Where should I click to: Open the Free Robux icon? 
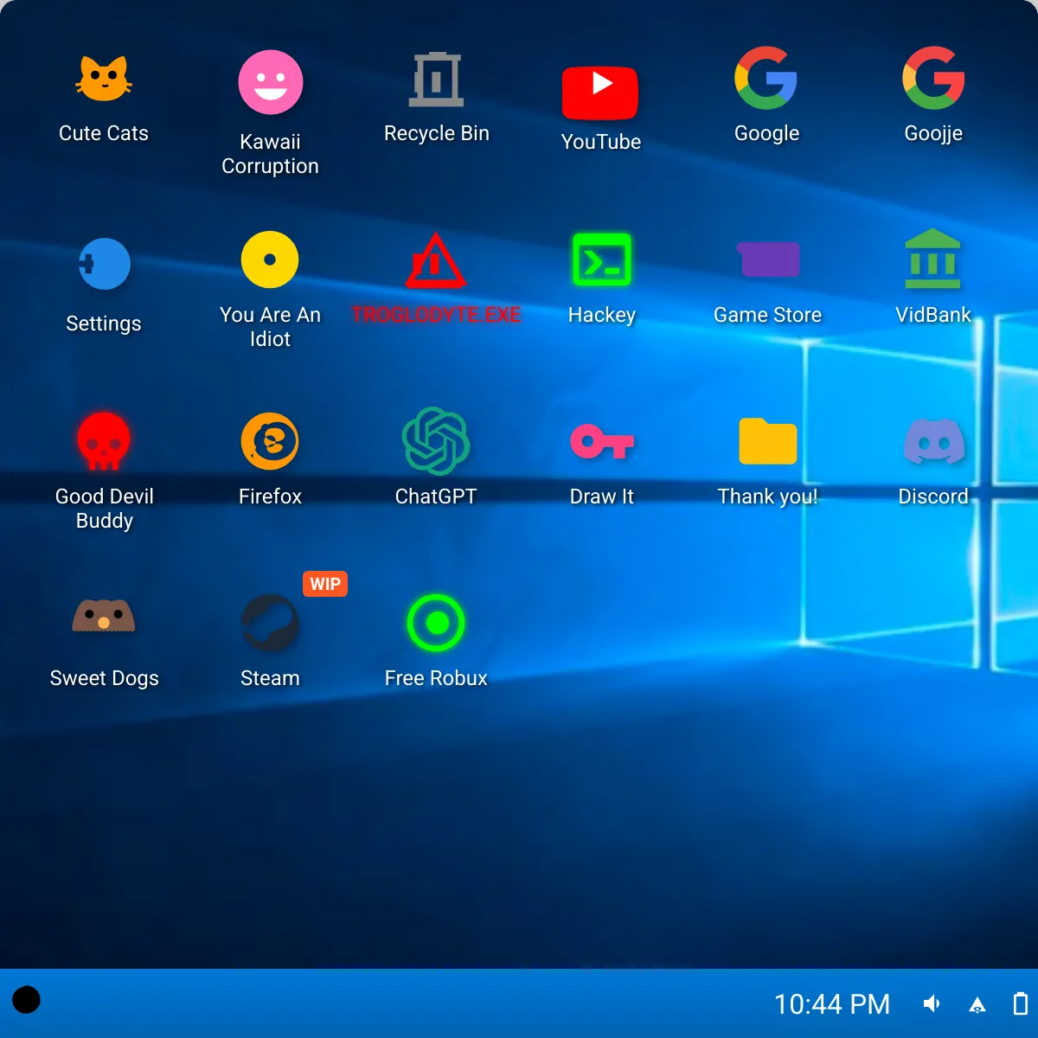[x=436, y=623]
